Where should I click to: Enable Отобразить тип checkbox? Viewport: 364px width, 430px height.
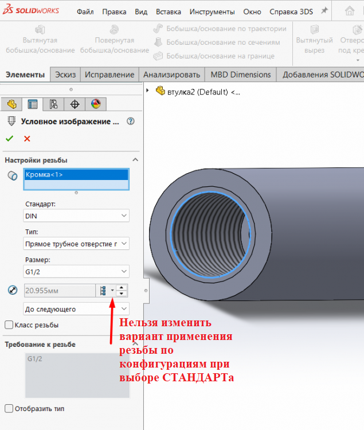pos(9,408)
